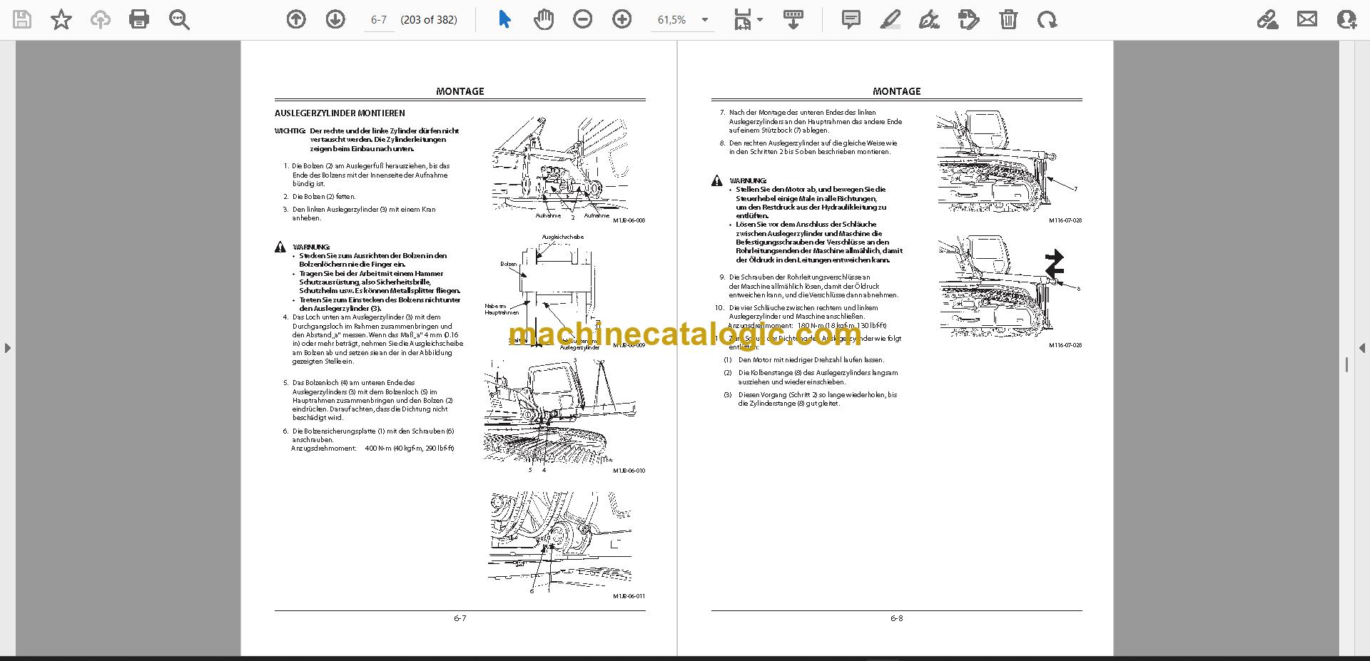Zoom out with the minus button
Viewport: 1370px width, 661px height.
coord(583,19)
